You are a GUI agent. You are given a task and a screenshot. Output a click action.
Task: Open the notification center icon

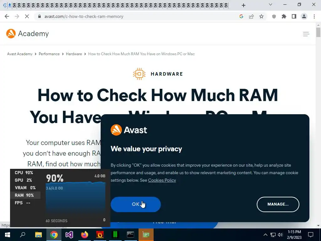(311, 235)
